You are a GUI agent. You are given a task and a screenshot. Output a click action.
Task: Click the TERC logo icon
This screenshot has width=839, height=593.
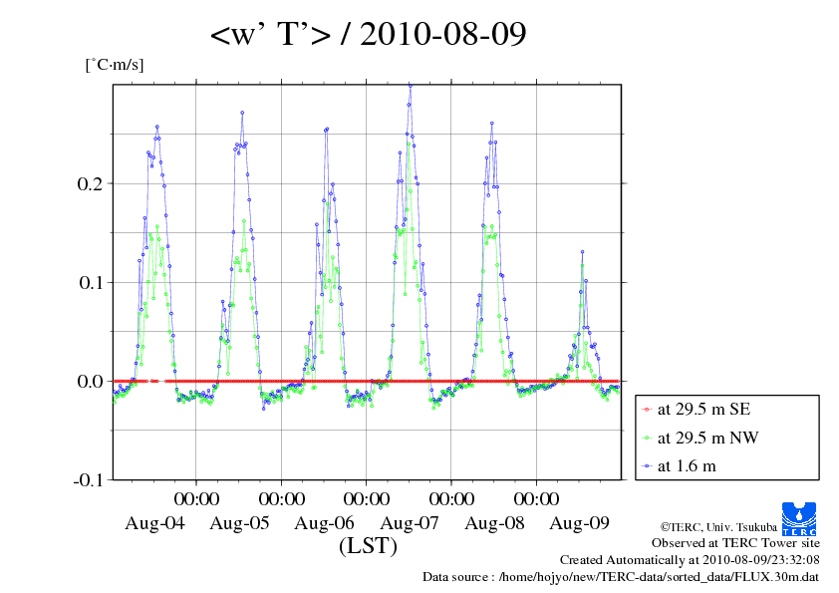coord(799,518)
